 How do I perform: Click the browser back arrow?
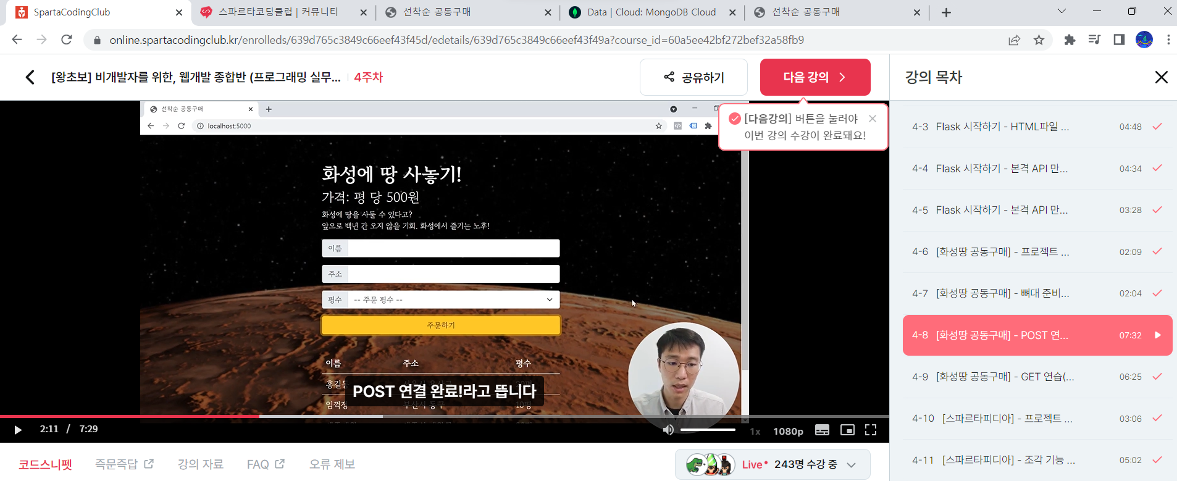point(17,40)
